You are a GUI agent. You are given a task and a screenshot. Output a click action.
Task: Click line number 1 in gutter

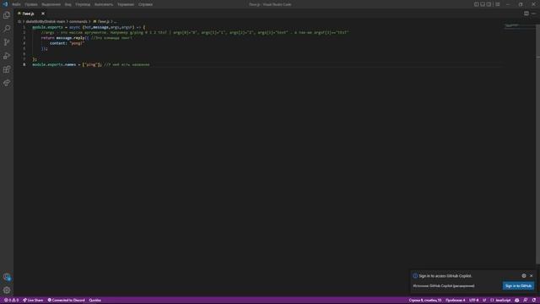[x=24, y=27]
